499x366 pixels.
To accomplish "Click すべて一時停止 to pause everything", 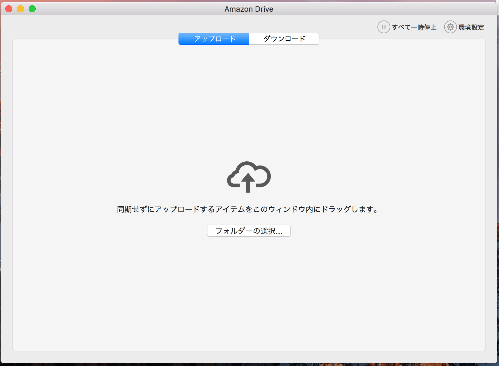I will coord(414,27).
